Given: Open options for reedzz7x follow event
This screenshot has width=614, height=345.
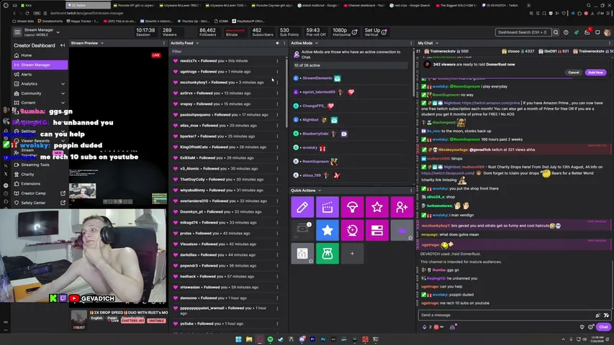Looking at the screenshot, I should (x=277, y=61).
